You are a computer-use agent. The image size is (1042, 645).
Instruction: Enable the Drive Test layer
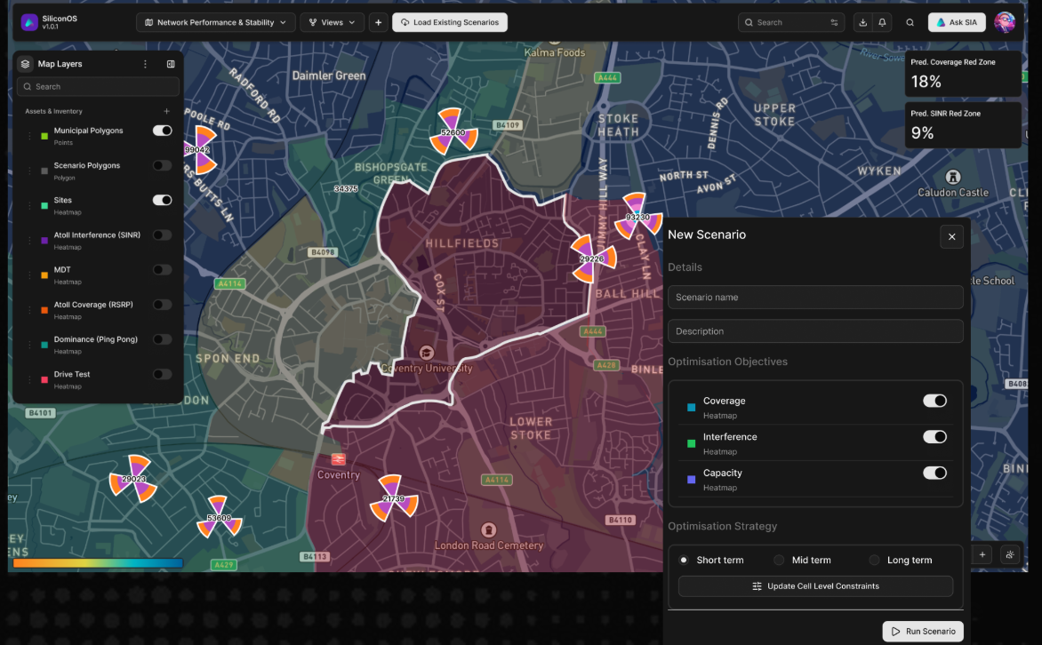click(162, 374)
